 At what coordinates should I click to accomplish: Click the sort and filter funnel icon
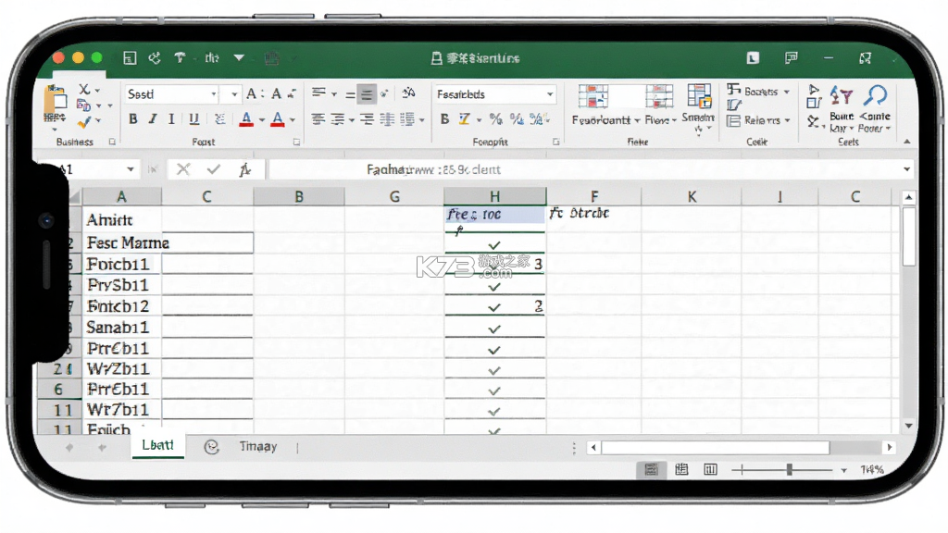coord(841,95)
